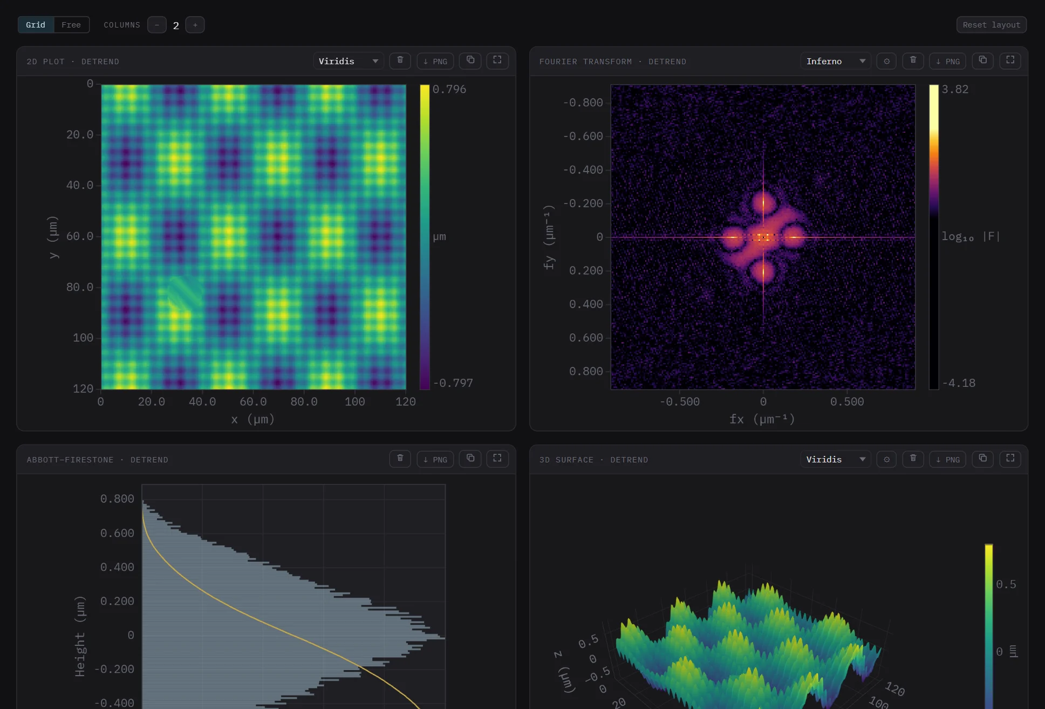Image resolution: width=1045 pixels, height=709 pixels.
Task: Delete the Abbott-Firestone panel
Action: pyautogui.click(x=400, y=459)
